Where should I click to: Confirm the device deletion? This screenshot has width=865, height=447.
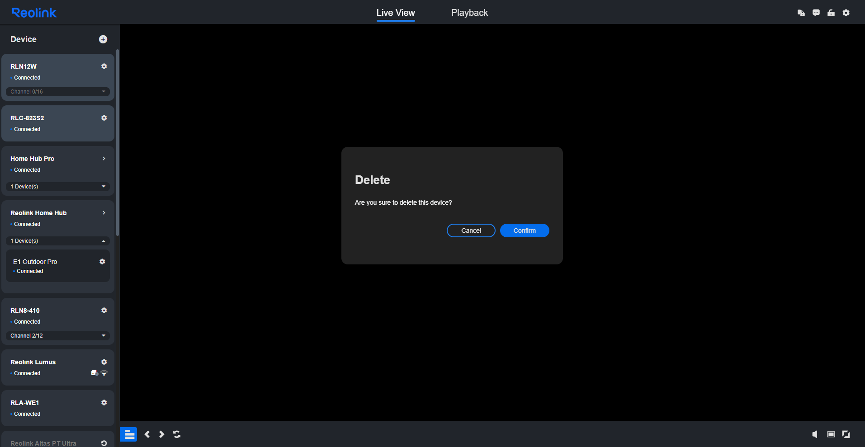(x=525, y=231)
